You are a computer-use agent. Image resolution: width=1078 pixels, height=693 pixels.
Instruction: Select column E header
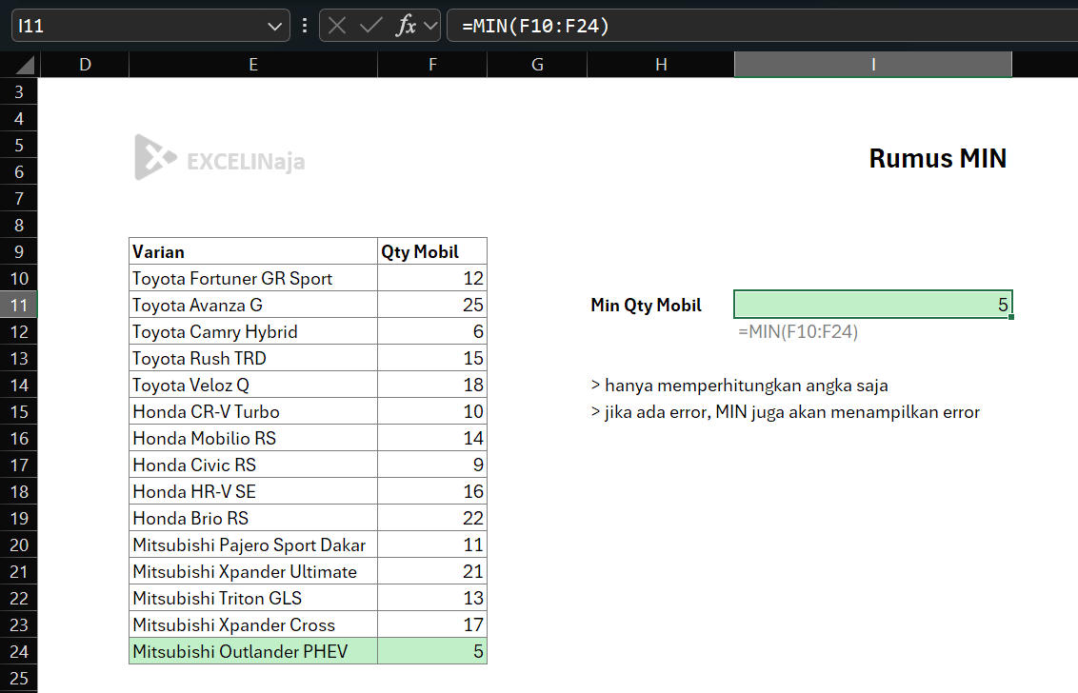pos(253,65)
